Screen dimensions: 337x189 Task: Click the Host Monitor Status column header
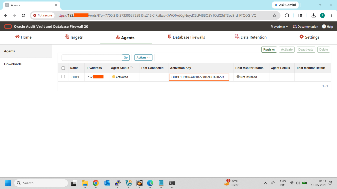coord(249,68)
